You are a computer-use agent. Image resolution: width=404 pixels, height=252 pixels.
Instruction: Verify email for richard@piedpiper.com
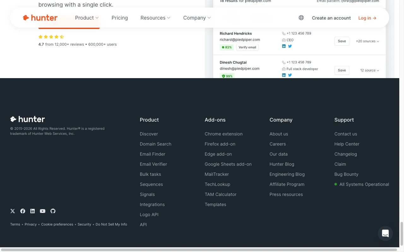click(247, 47)
